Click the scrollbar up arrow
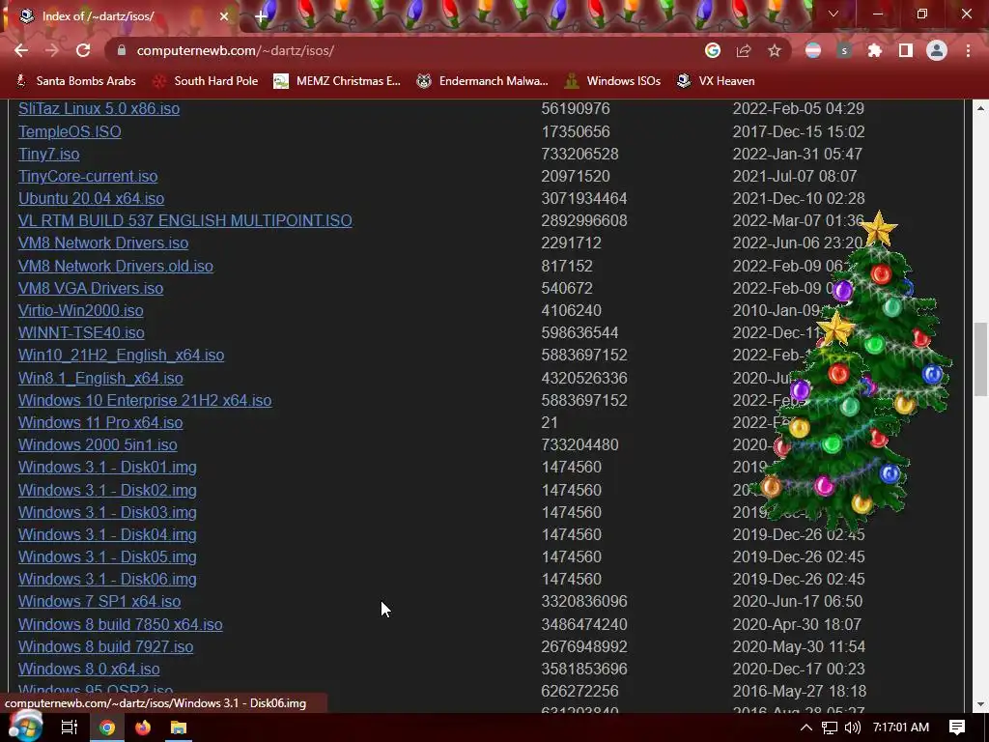 tap(980, 108)
